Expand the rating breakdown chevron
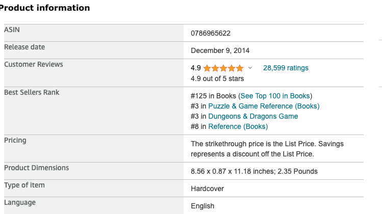This screenshot has width=382, height=214. point(250,68)
